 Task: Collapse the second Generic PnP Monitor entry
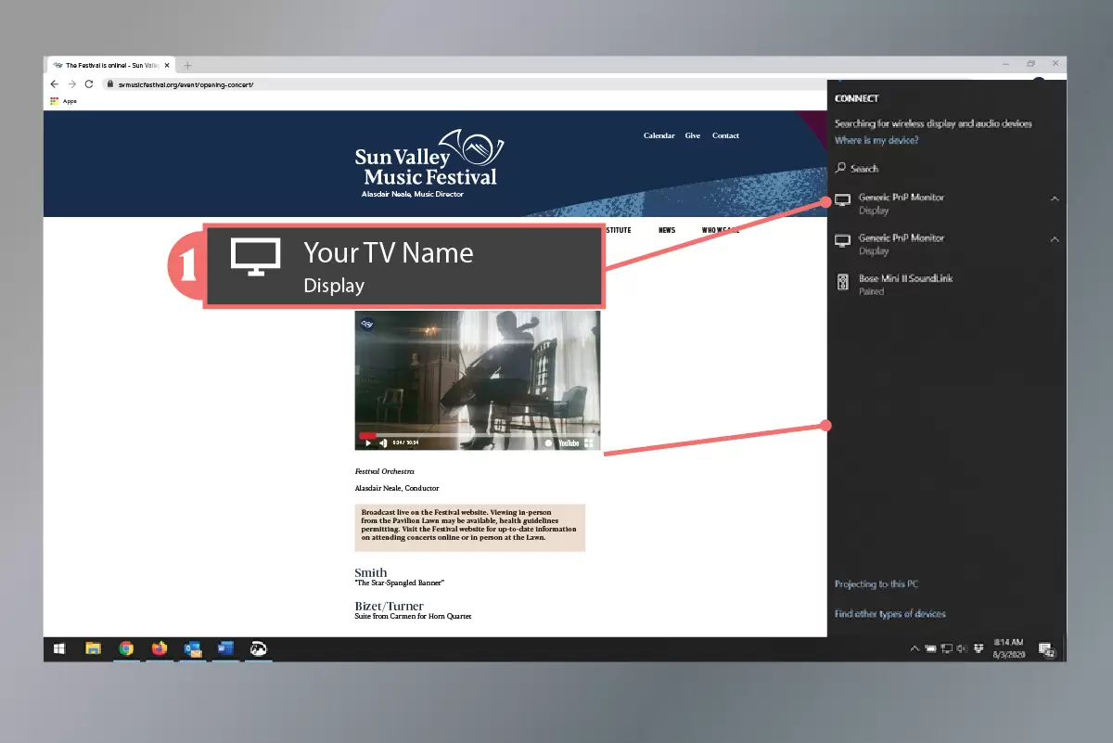point(1054,239)
